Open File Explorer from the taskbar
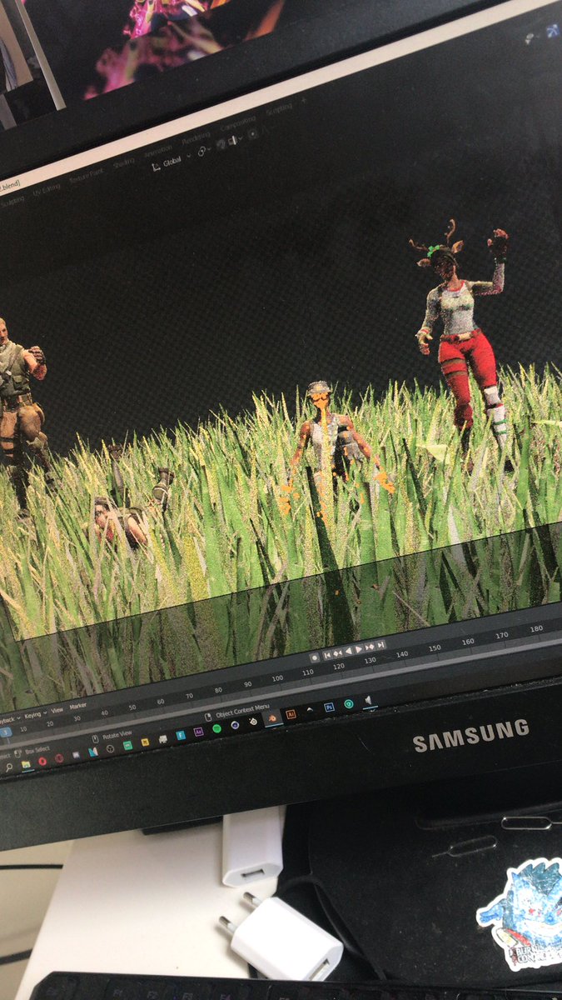 pos(25,764)
